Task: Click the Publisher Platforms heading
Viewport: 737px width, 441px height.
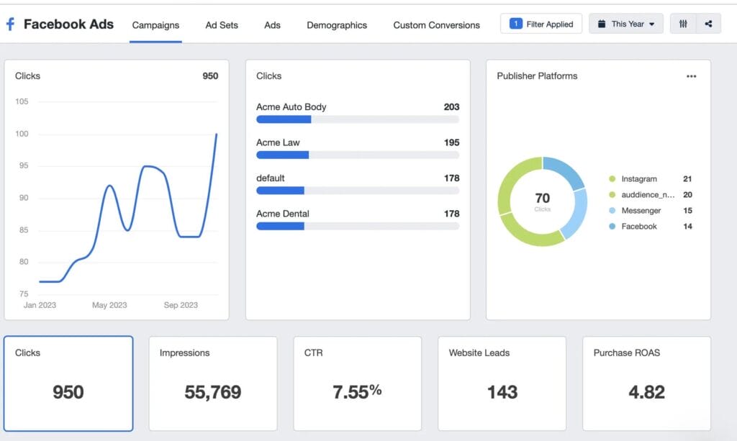Action: [537, 76]
